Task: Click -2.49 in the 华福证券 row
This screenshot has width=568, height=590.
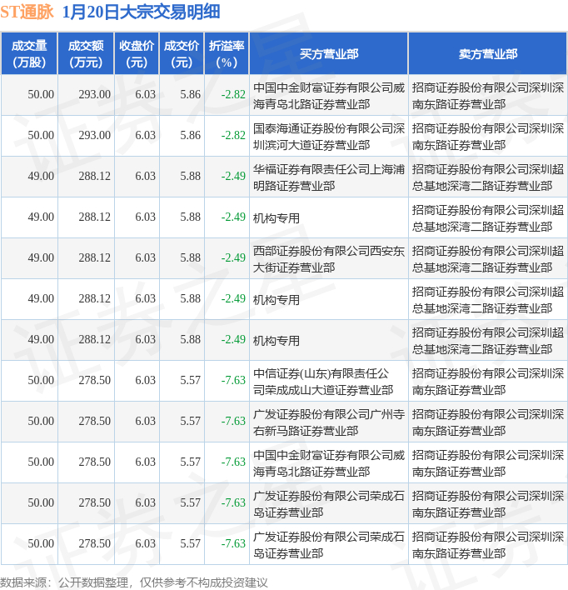Action: pos(233,176)
